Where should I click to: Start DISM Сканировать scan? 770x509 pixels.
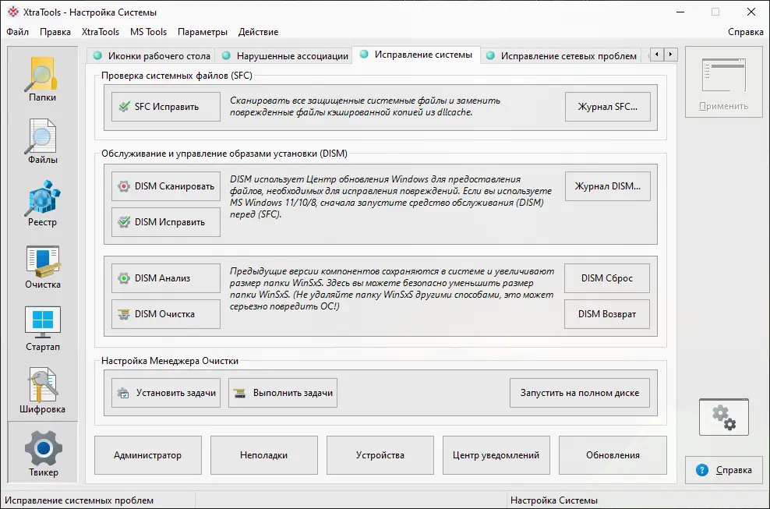click(166, 186)
